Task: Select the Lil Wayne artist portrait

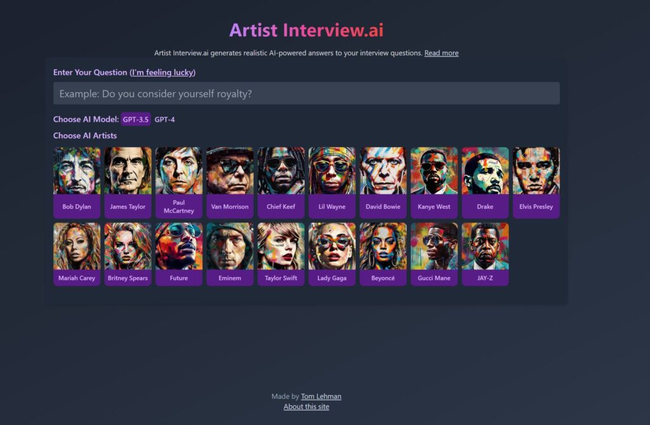Action: [x=332, y=171]
